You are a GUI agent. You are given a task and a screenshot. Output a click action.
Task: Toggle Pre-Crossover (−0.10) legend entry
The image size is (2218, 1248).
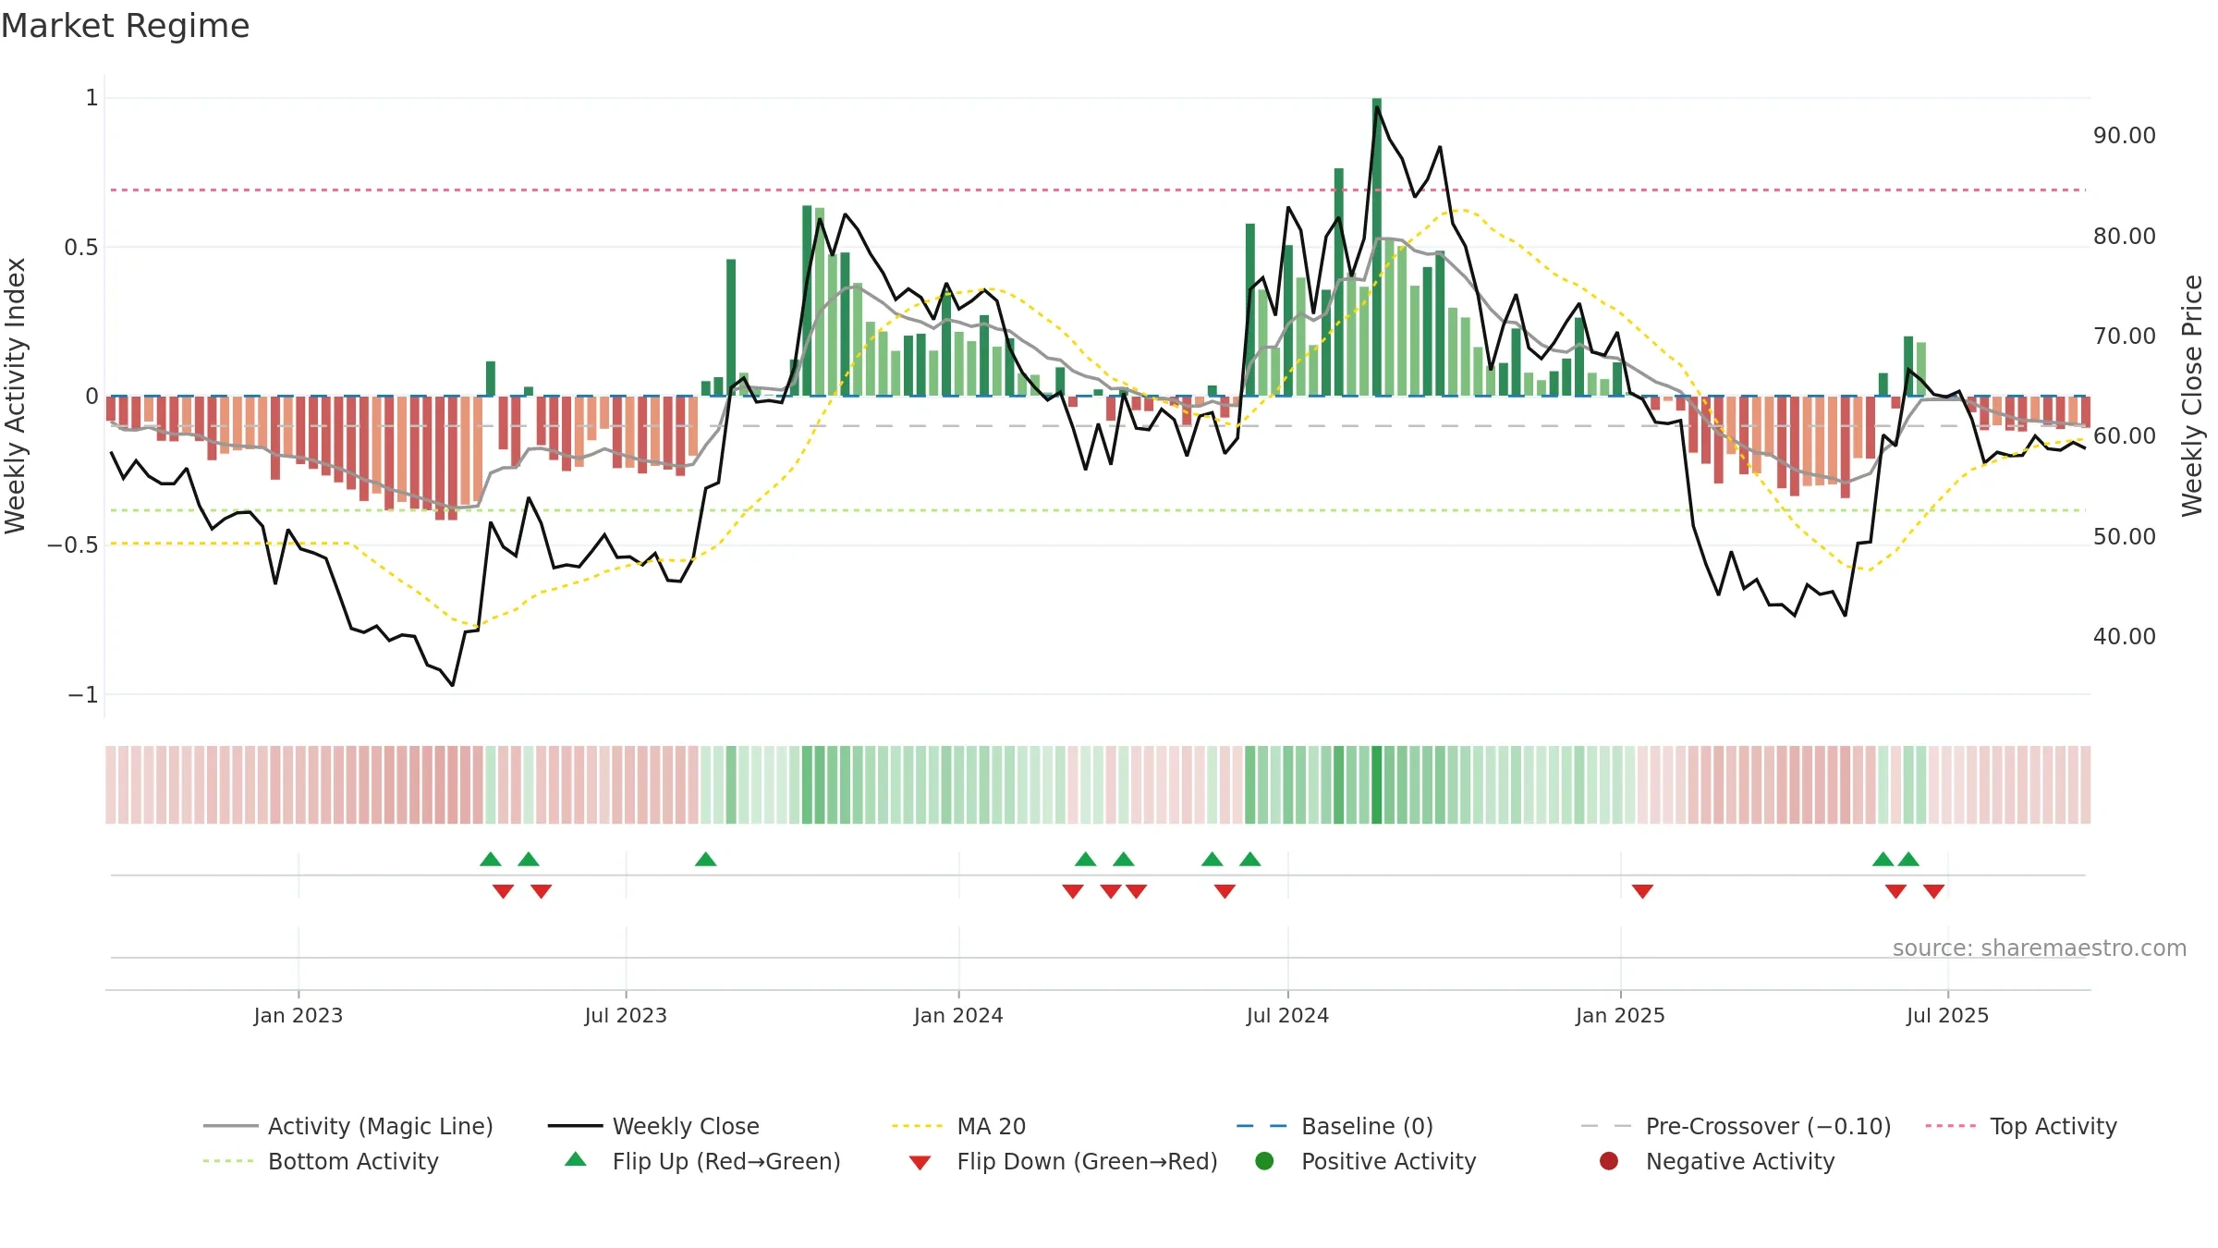(x=1736, y=1126)
